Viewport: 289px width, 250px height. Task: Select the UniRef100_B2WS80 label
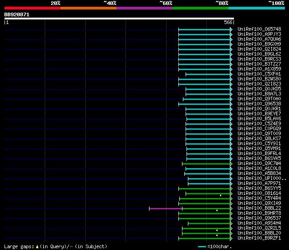259,79
